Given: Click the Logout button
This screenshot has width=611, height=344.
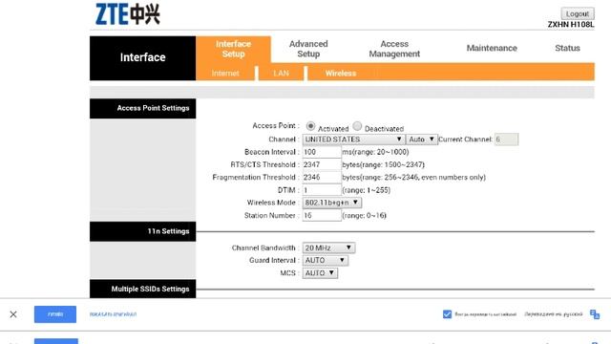Looking at the screenshot, I should [578, 13].
